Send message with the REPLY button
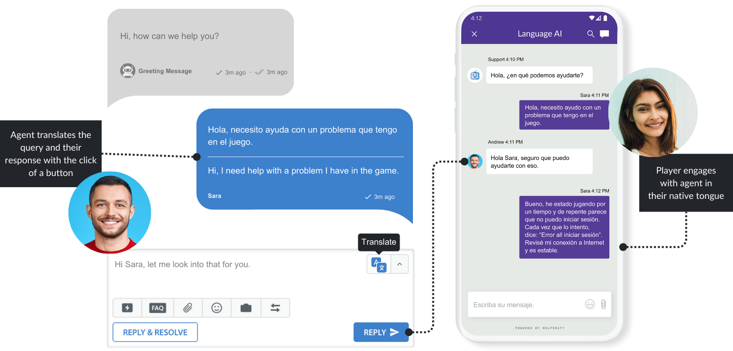Viewport: 733px width, 351px height. click(x=381, y=332)
